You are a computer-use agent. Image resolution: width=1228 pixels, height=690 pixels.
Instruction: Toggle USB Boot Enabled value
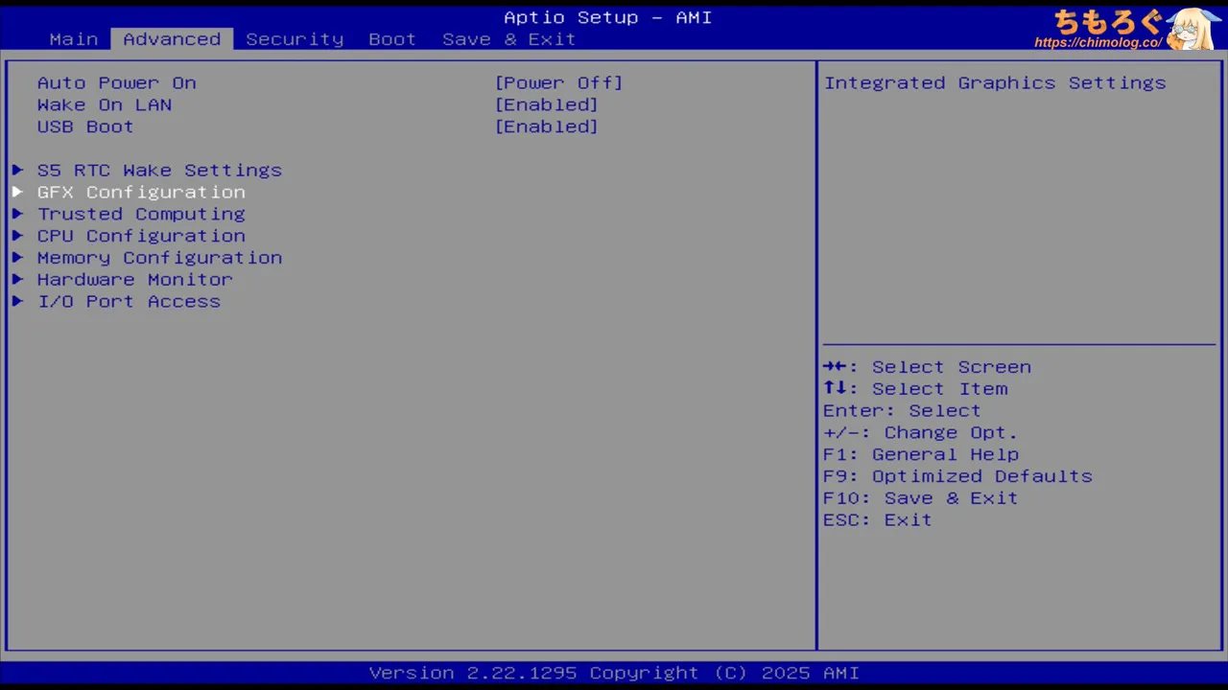tap(546, 127)
